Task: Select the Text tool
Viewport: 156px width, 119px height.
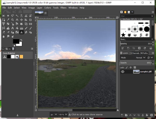Action: pyautogui.click(x=12, y=28)
